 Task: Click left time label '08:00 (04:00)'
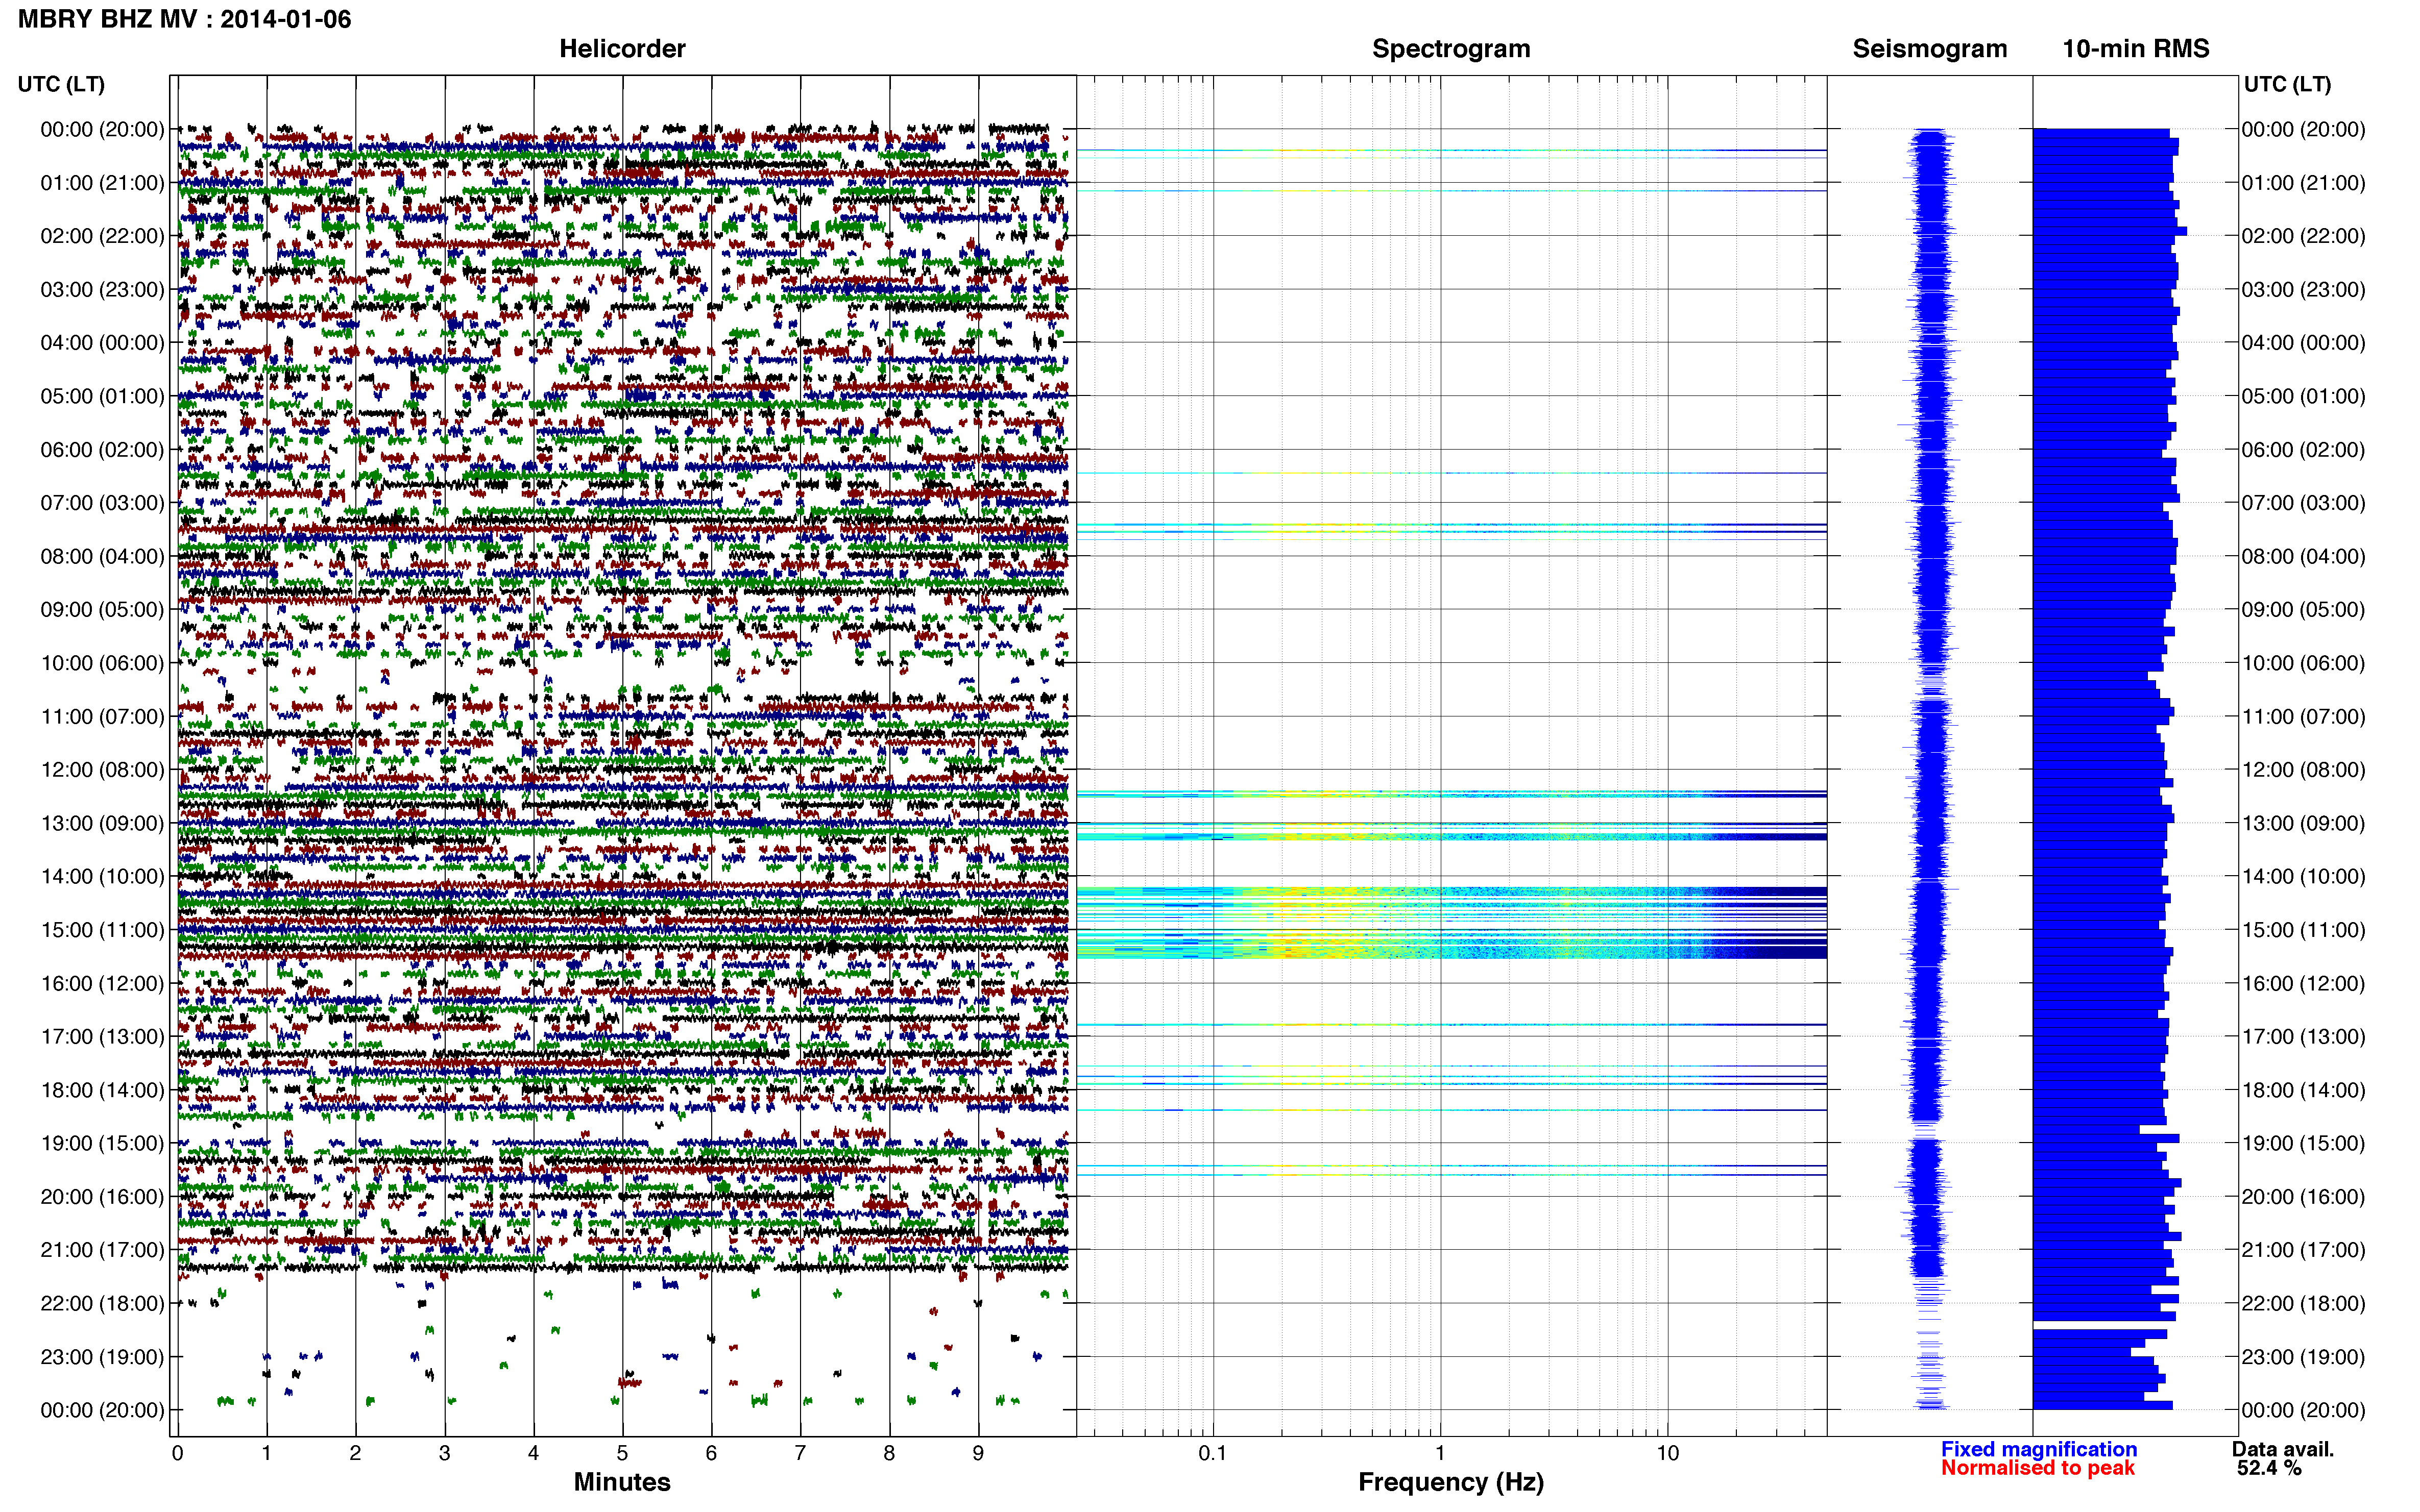(x=102, y=556)
